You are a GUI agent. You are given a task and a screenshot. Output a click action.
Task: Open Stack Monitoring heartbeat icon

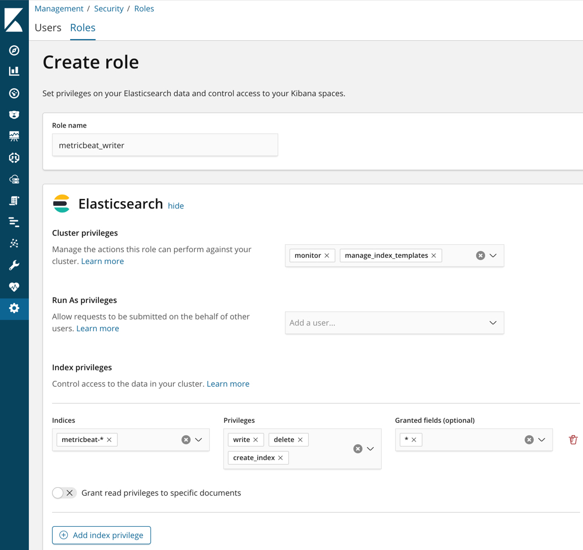tap(14, 287)
